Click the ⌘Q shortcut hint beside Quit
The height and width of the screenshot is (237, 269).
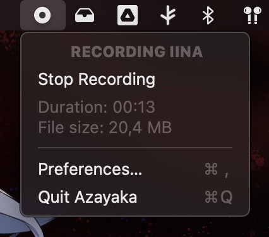point(218,197)
